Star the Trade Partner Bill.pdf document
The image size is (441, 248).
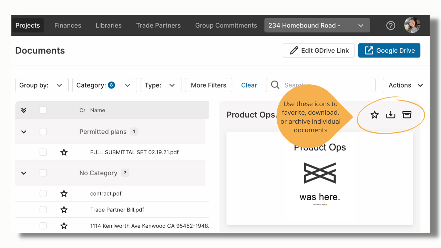tap(64, 210)
